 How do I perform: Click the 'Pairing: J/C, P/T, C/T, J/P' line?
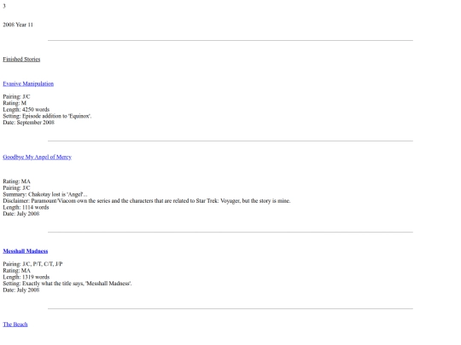coord(32,264)
